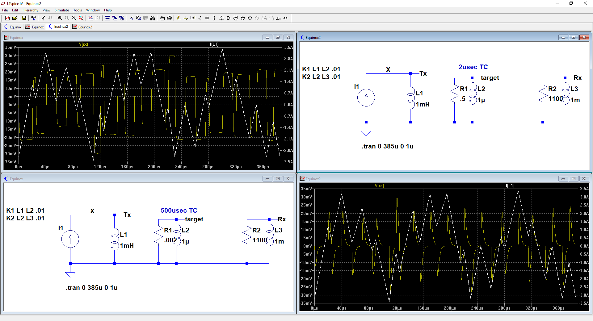Select the Draw Wire pencil tool

179,18
